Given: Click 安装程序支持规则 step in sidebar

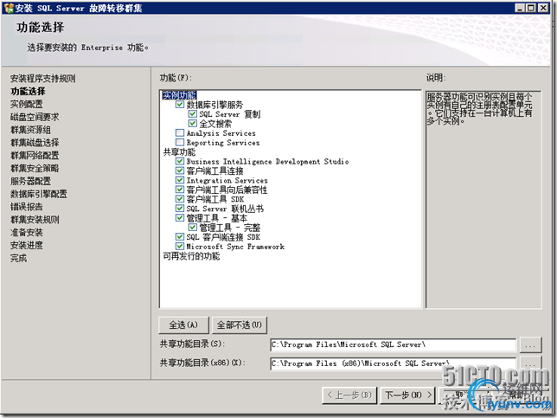Looking at the screenshot, I should [x=42, y=79].
